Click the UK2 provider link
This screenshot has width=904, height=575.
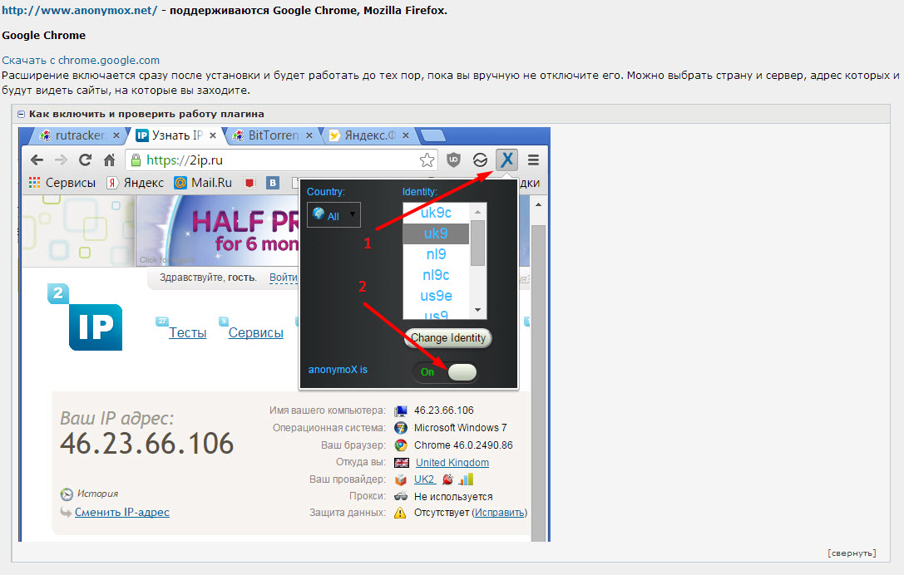(424, 479)
